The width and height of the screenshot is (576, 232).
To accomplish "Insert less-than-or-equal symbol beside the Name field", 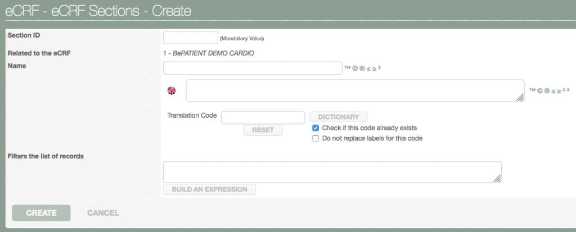I will click(x=370, y=68).
